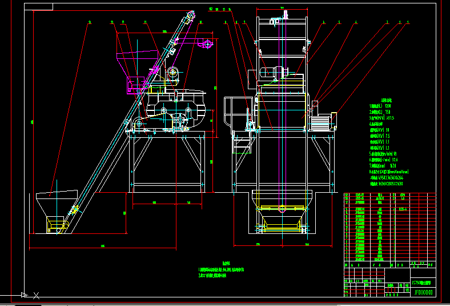Select the mixer drum body in side view
Viewport: 450px width, 306px height.
tap(174, 108)
